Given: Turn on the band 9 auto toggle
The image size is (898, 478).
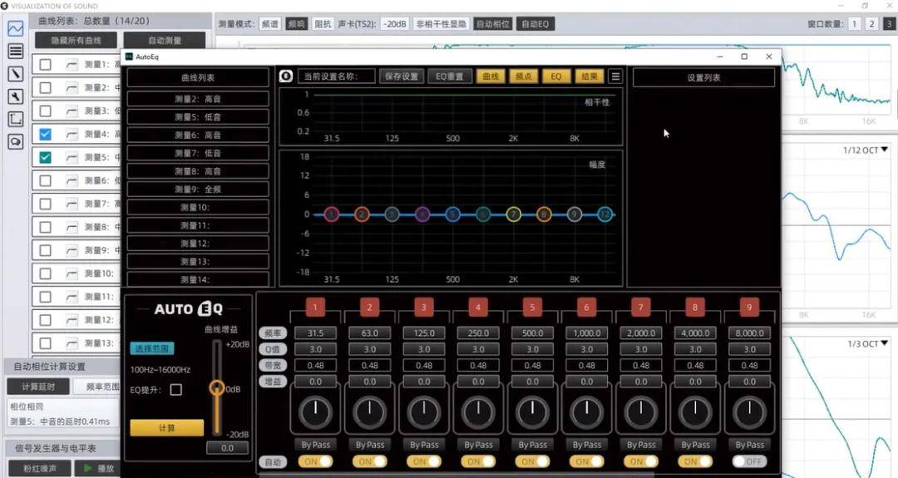Looking at the screenshot, I should (748, 461).
